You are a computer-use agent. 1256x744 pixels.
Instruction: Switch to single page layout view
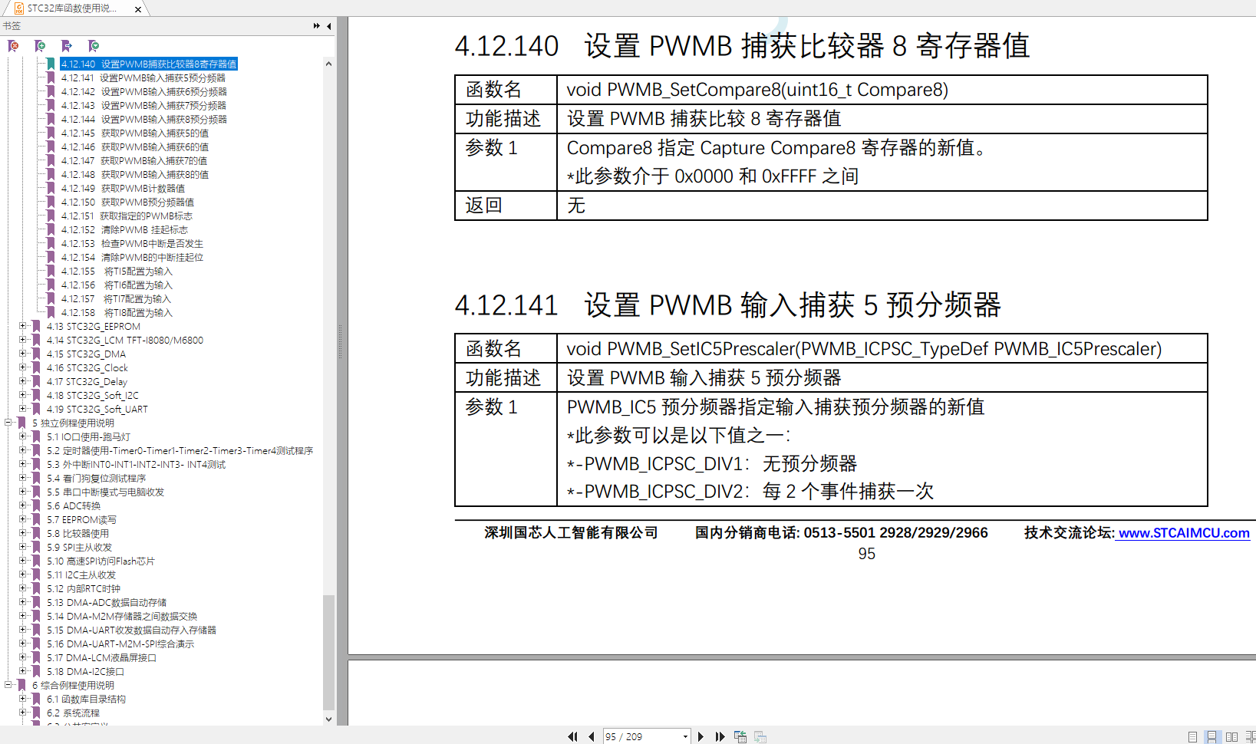[x=1192, y=736]
